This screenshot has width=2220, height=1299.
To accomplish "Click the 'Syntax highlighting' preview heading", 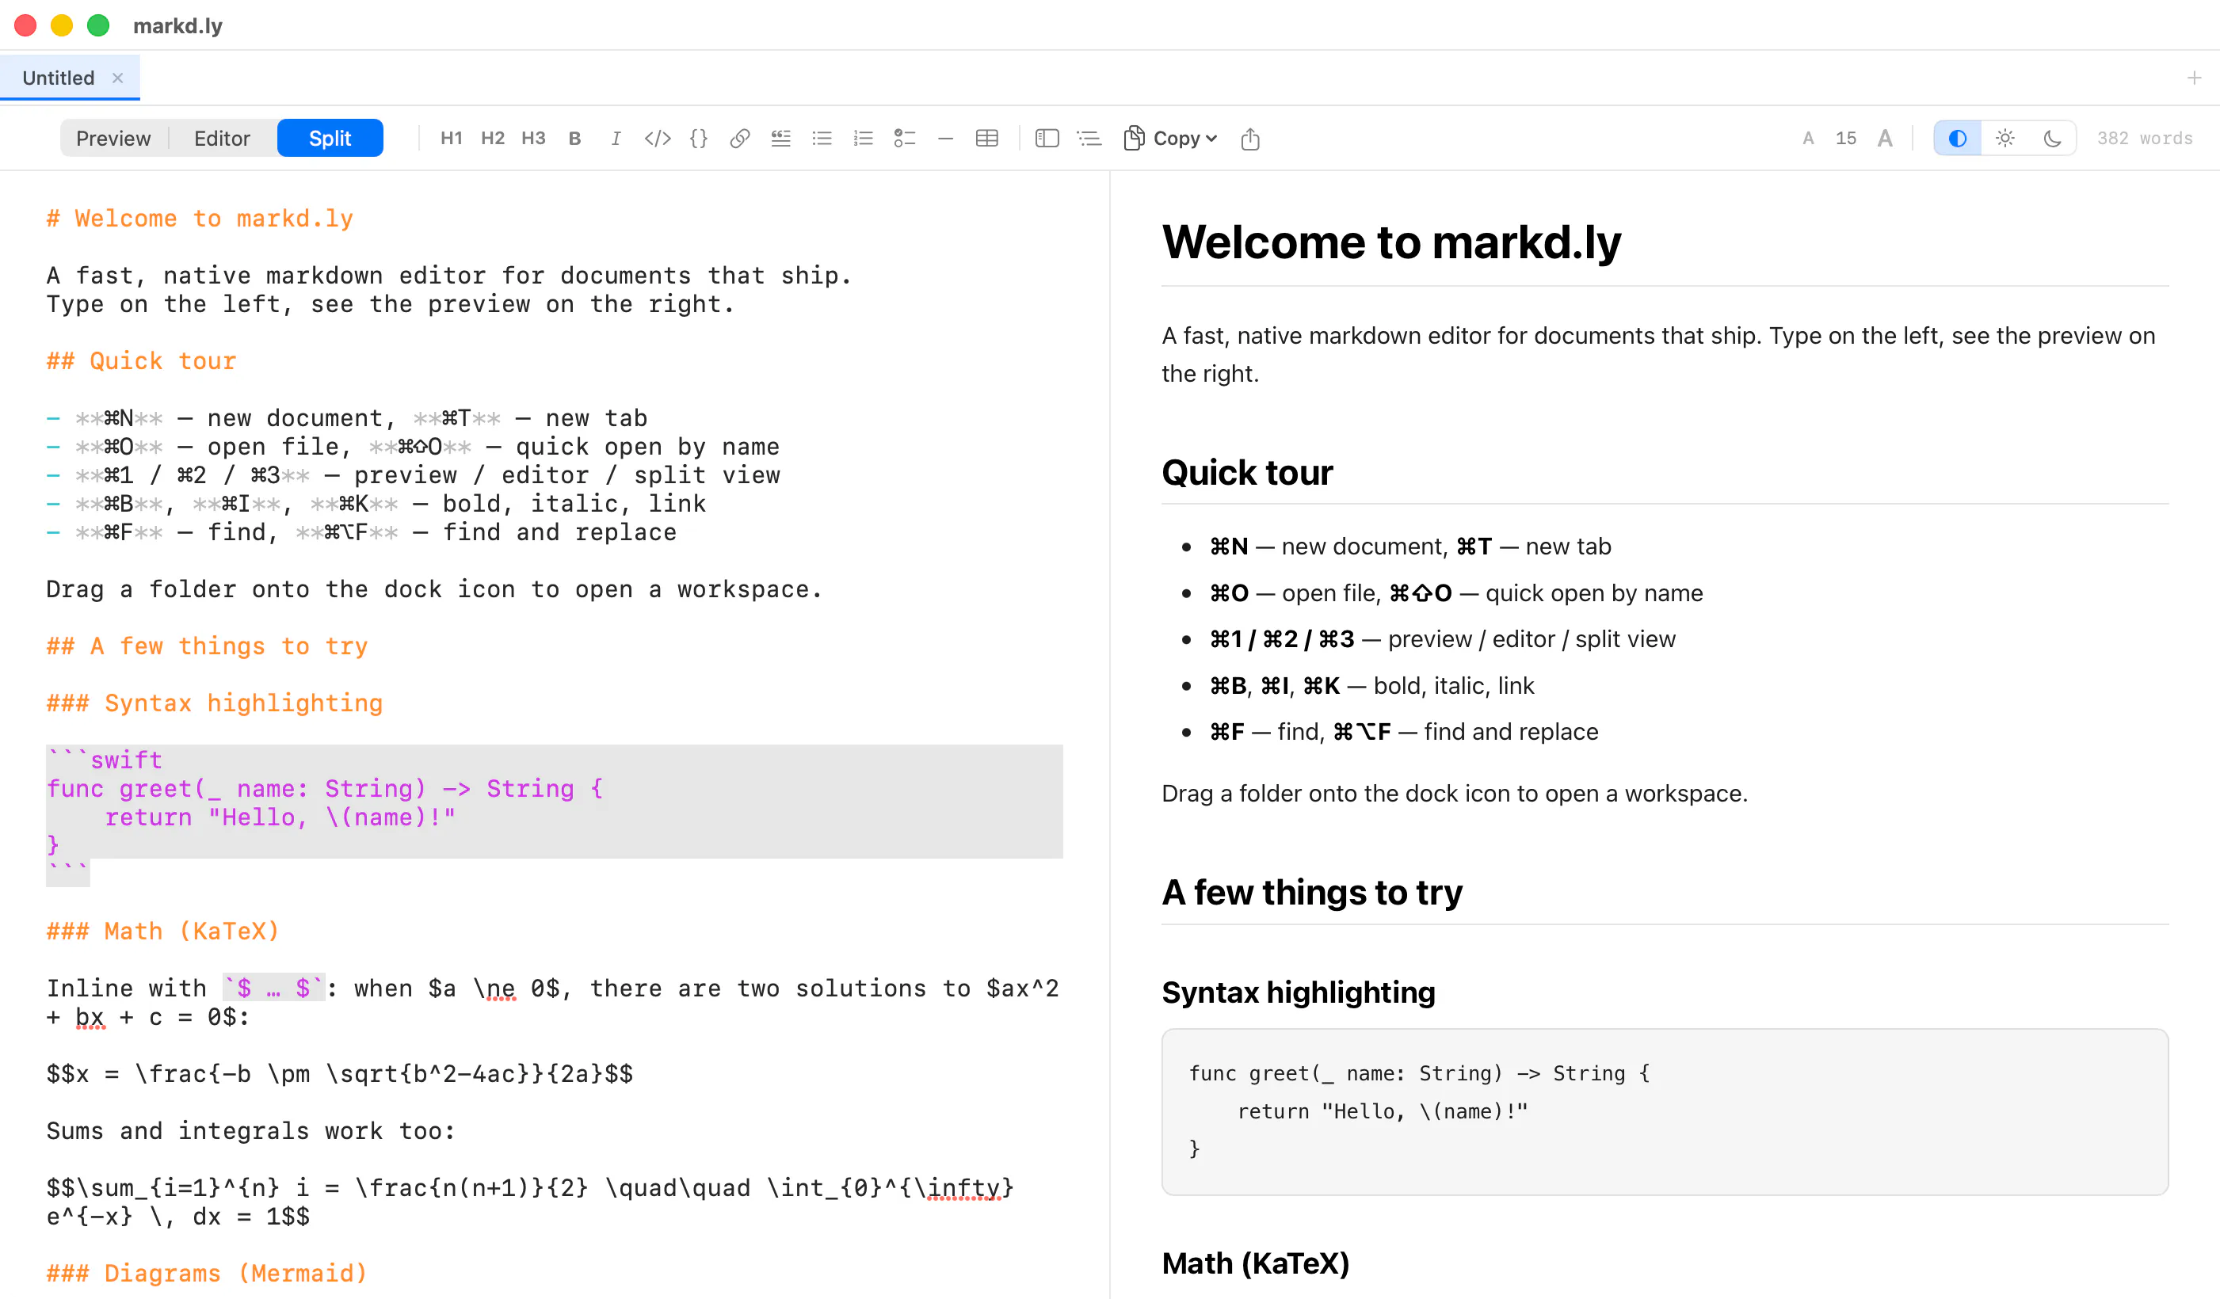I will click(1298, 992).
